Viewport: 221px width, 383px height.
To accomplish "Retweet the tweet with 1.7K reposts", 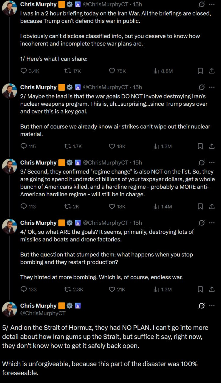I will pos(68,146).
